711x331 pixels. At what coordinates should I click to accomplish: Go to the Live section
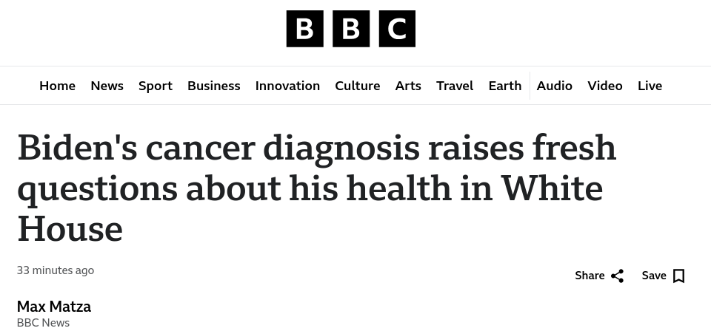pyautogui.click(x=650, y=86)
